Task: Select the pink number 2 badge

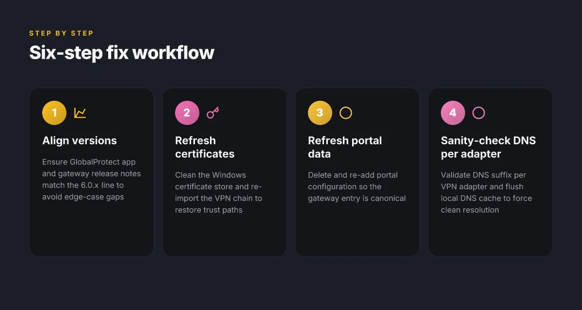Action: click(x=187, y=113)
